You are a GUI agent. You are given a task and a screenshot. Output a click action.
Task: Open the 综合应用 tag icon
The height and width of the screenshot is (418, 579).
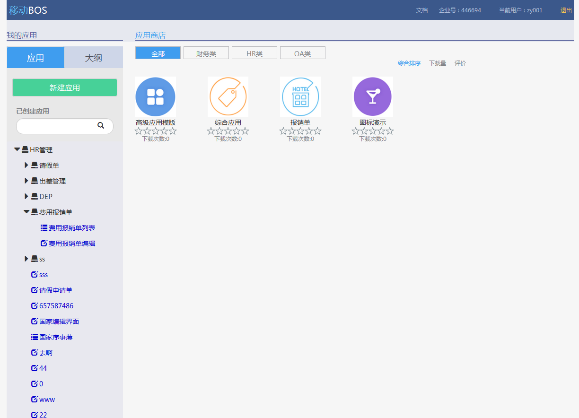click(x=228, y=96)
